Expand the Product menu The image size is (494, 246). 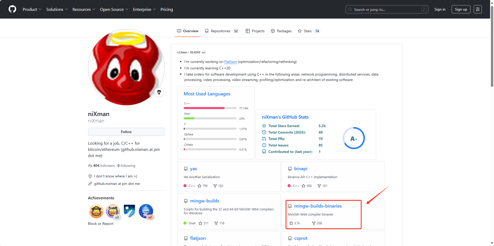pyautogui.click(x=32, y=9)
